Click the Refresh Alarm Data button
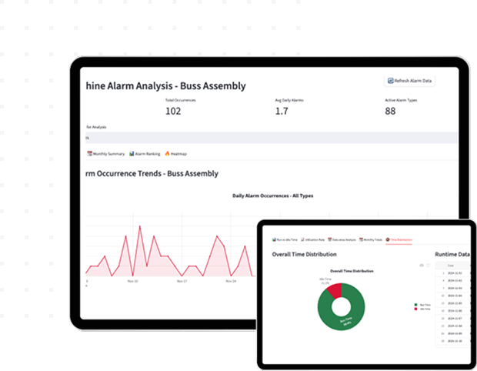477x371 pixels. 409,80
